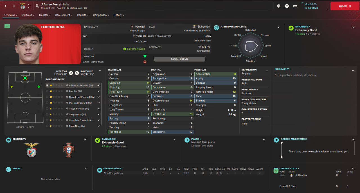Open the Contract menu
This screenshot has height=193, width=360.
28,15
